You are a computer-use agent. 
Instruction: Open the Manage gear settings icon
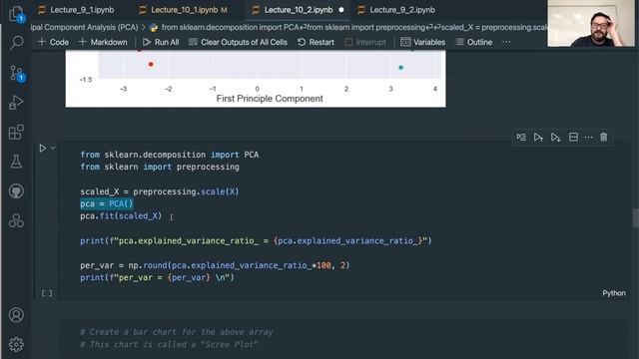coord(16,344)
